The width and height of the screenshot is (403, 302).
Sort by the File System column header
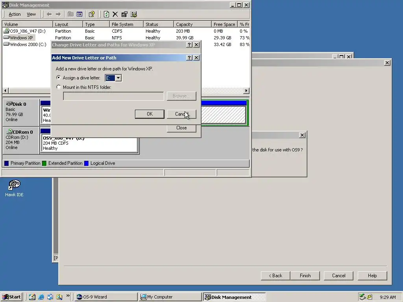(x=126, y=24)
